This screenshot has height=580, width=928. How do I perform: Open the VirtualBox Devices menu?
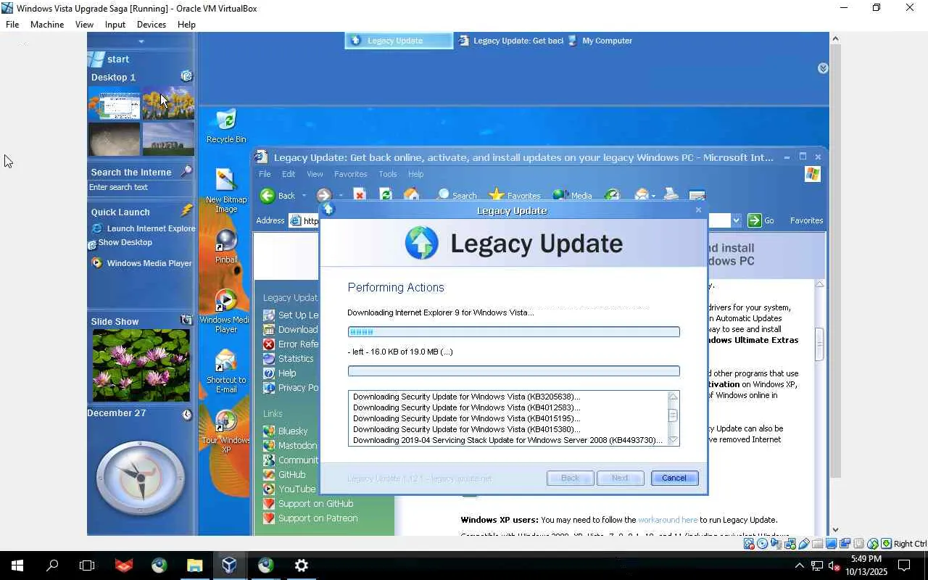(152, 24)
